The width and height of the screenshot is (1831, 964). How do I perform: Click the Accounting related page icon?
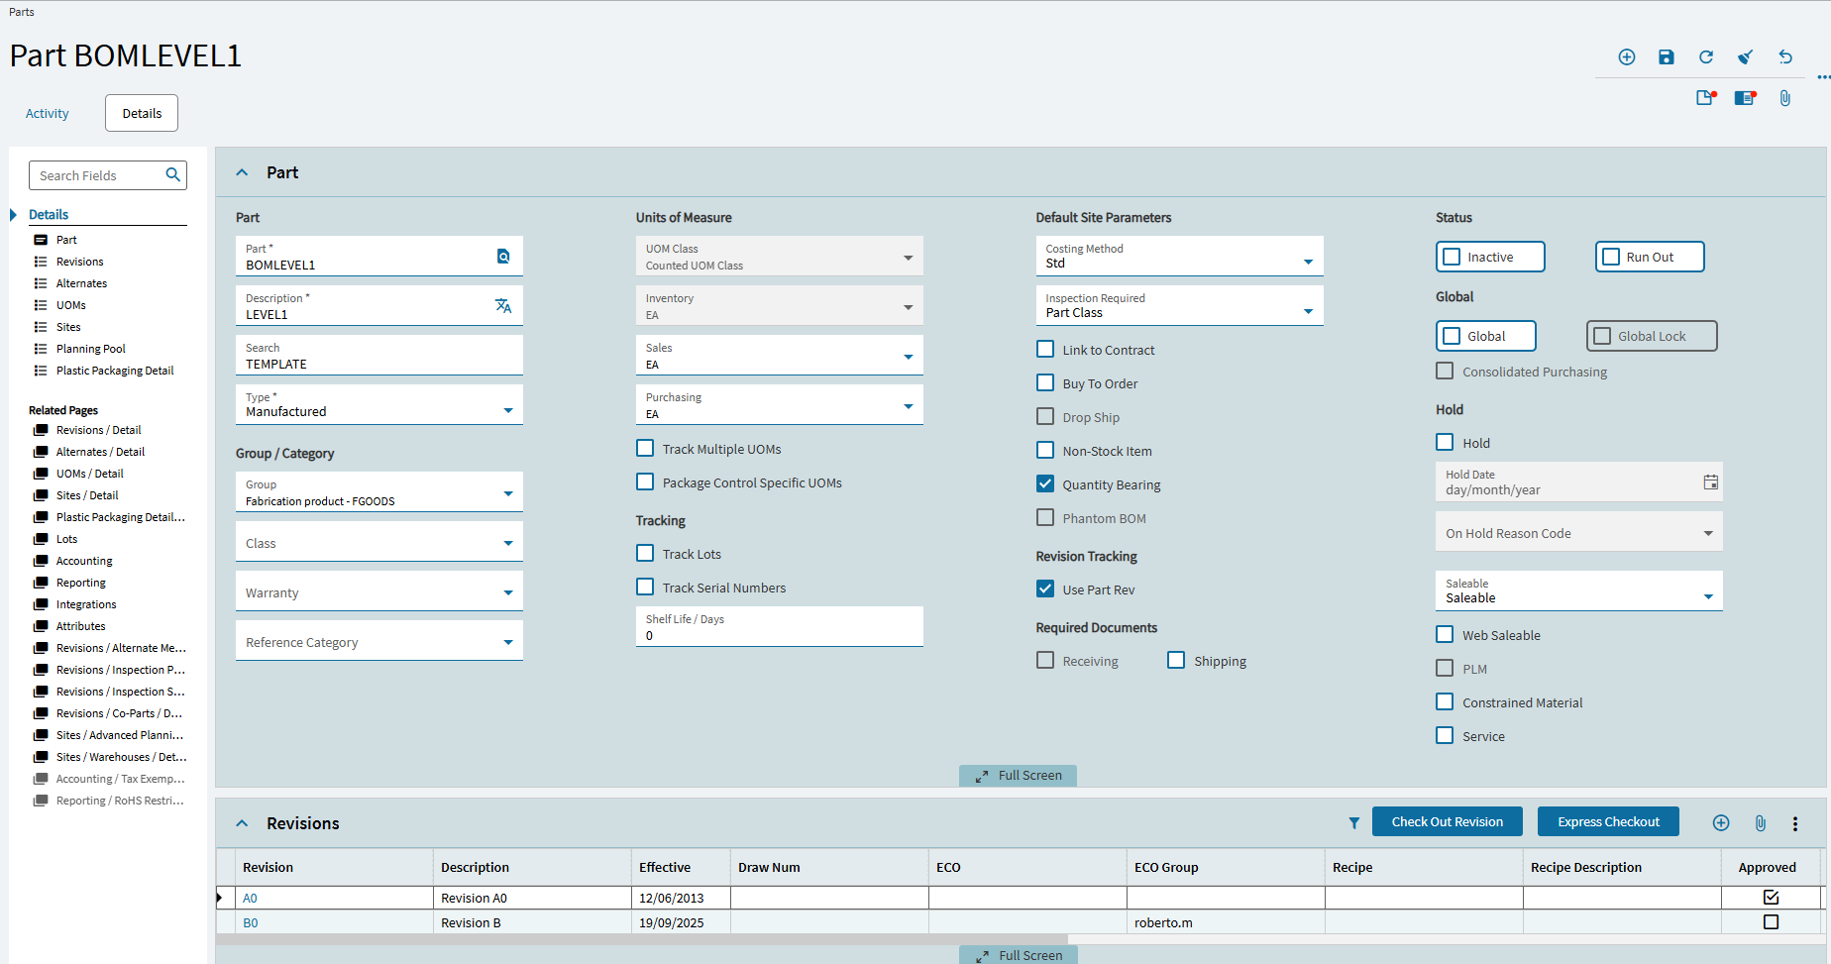41,561
